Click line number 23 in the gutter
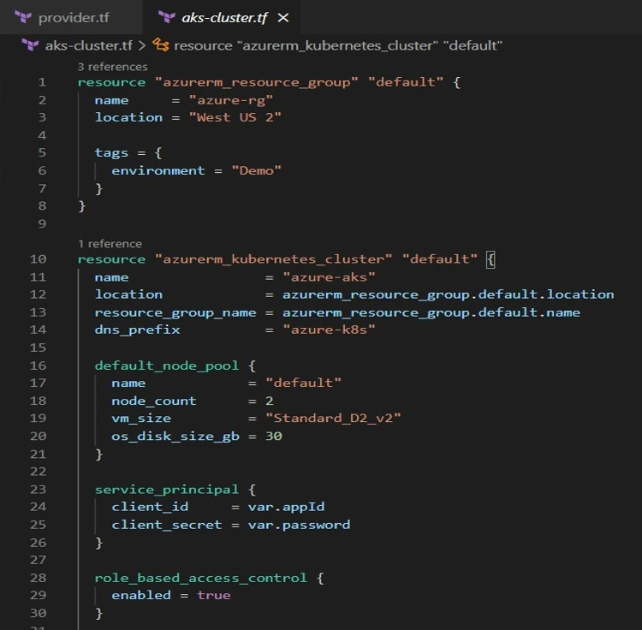Screen dimensions: 642x630 (38, 490)
